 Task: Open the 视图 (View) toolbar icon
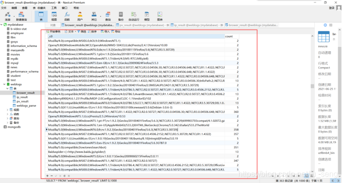[x=54, y=16]
